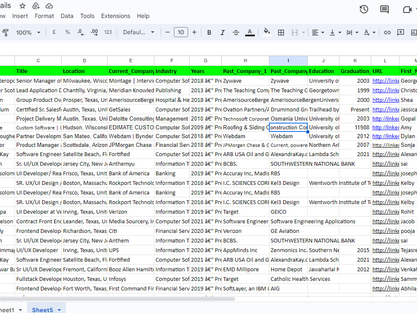
Task: Open horizontal align dropdown
Action: [x=318, y=33]
